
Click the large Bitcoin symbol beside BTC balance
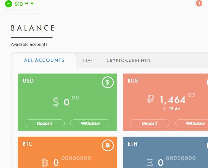[x=45, y=163]
